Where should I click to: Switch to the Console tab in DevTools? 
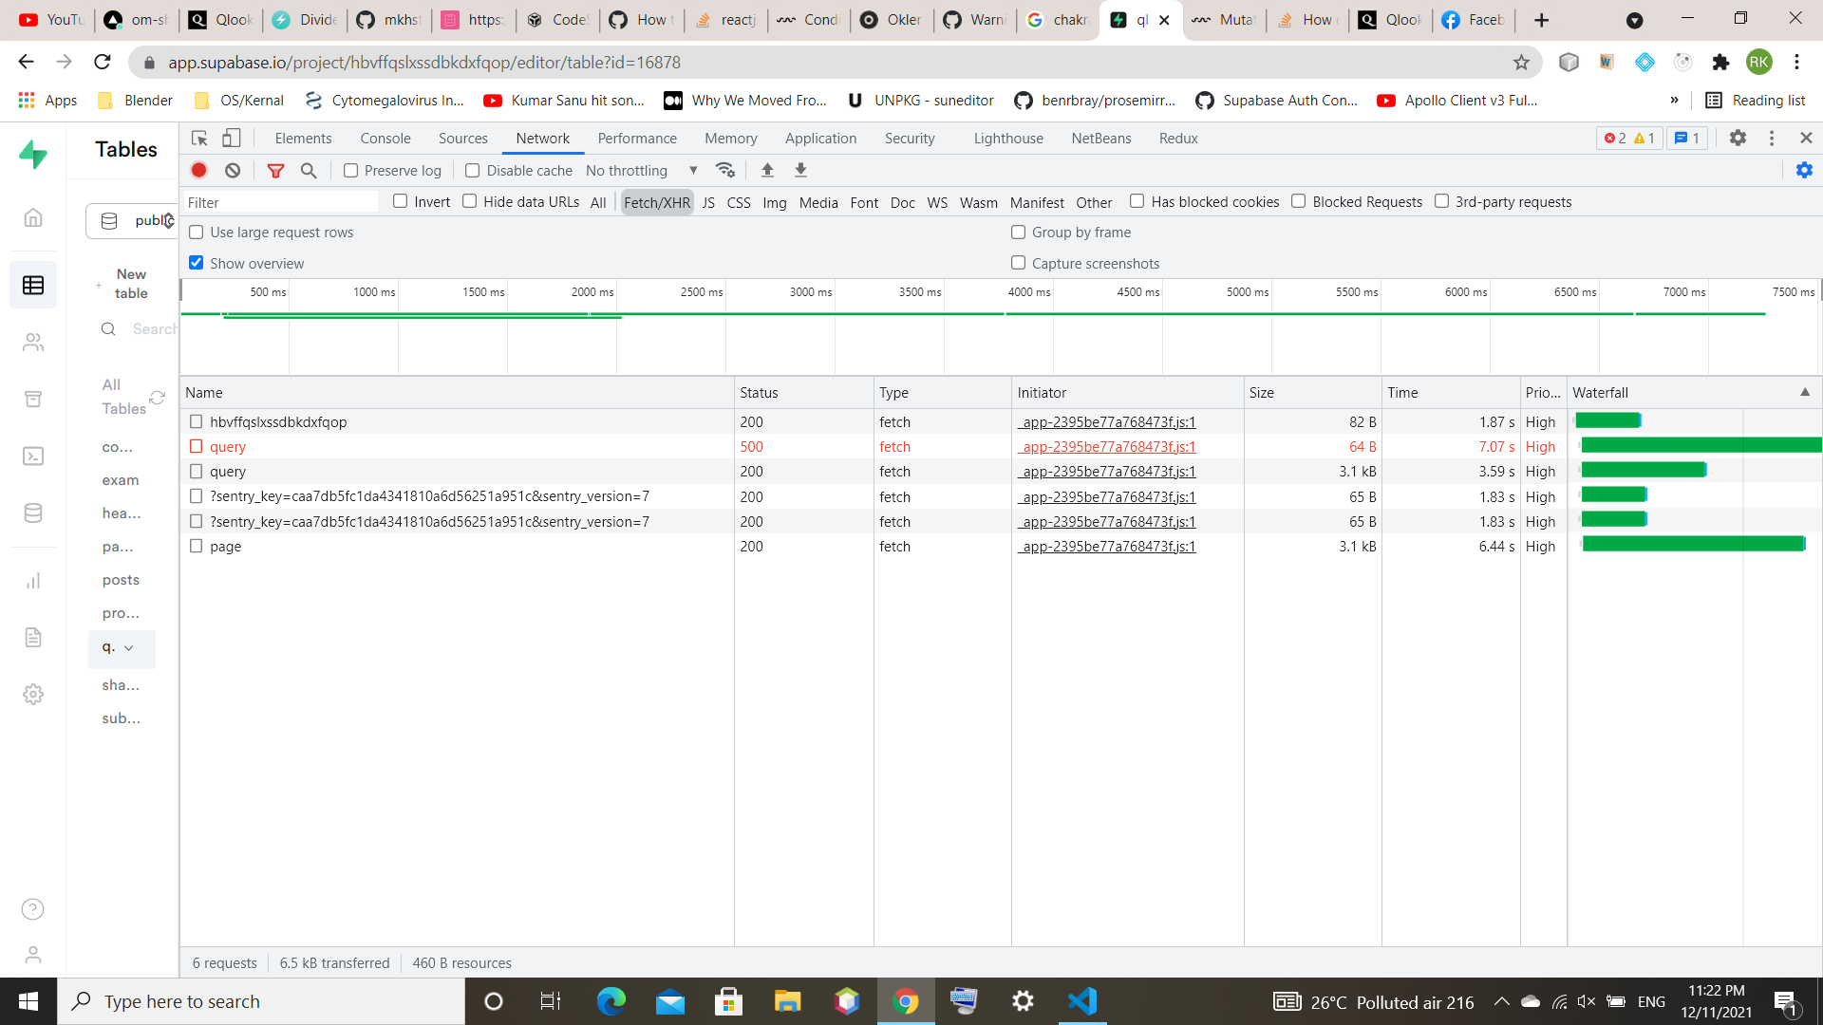[x=385, y=138]
